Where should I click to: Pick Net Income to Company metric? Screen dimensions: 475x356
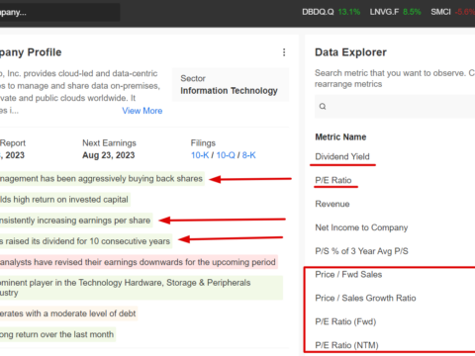(361, 227)
